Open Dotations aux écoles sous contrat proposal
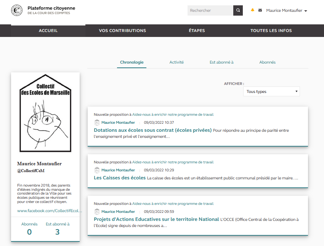This screenshot has width=324, height=246. coord(152,130)
